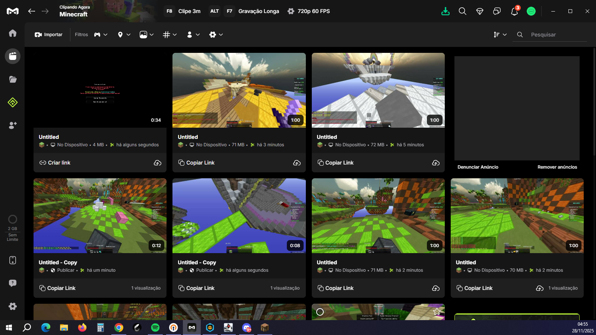Open Spotify from the taskbar
The image size is (596, 335).
pos(155,328)
